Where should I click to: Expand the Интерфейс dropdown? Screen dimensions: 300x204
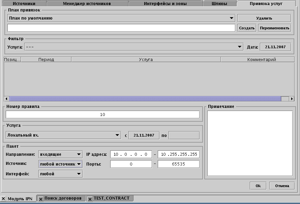(x=79, y=174)
